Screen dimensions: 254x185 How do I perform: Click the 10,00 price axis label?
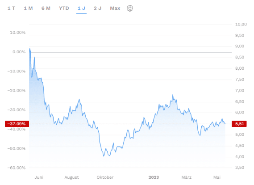tap(241, 24)
